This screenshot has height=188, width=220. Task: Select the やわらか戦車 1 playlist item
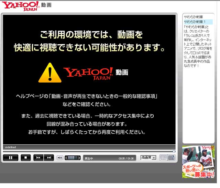tap(198, 22)
